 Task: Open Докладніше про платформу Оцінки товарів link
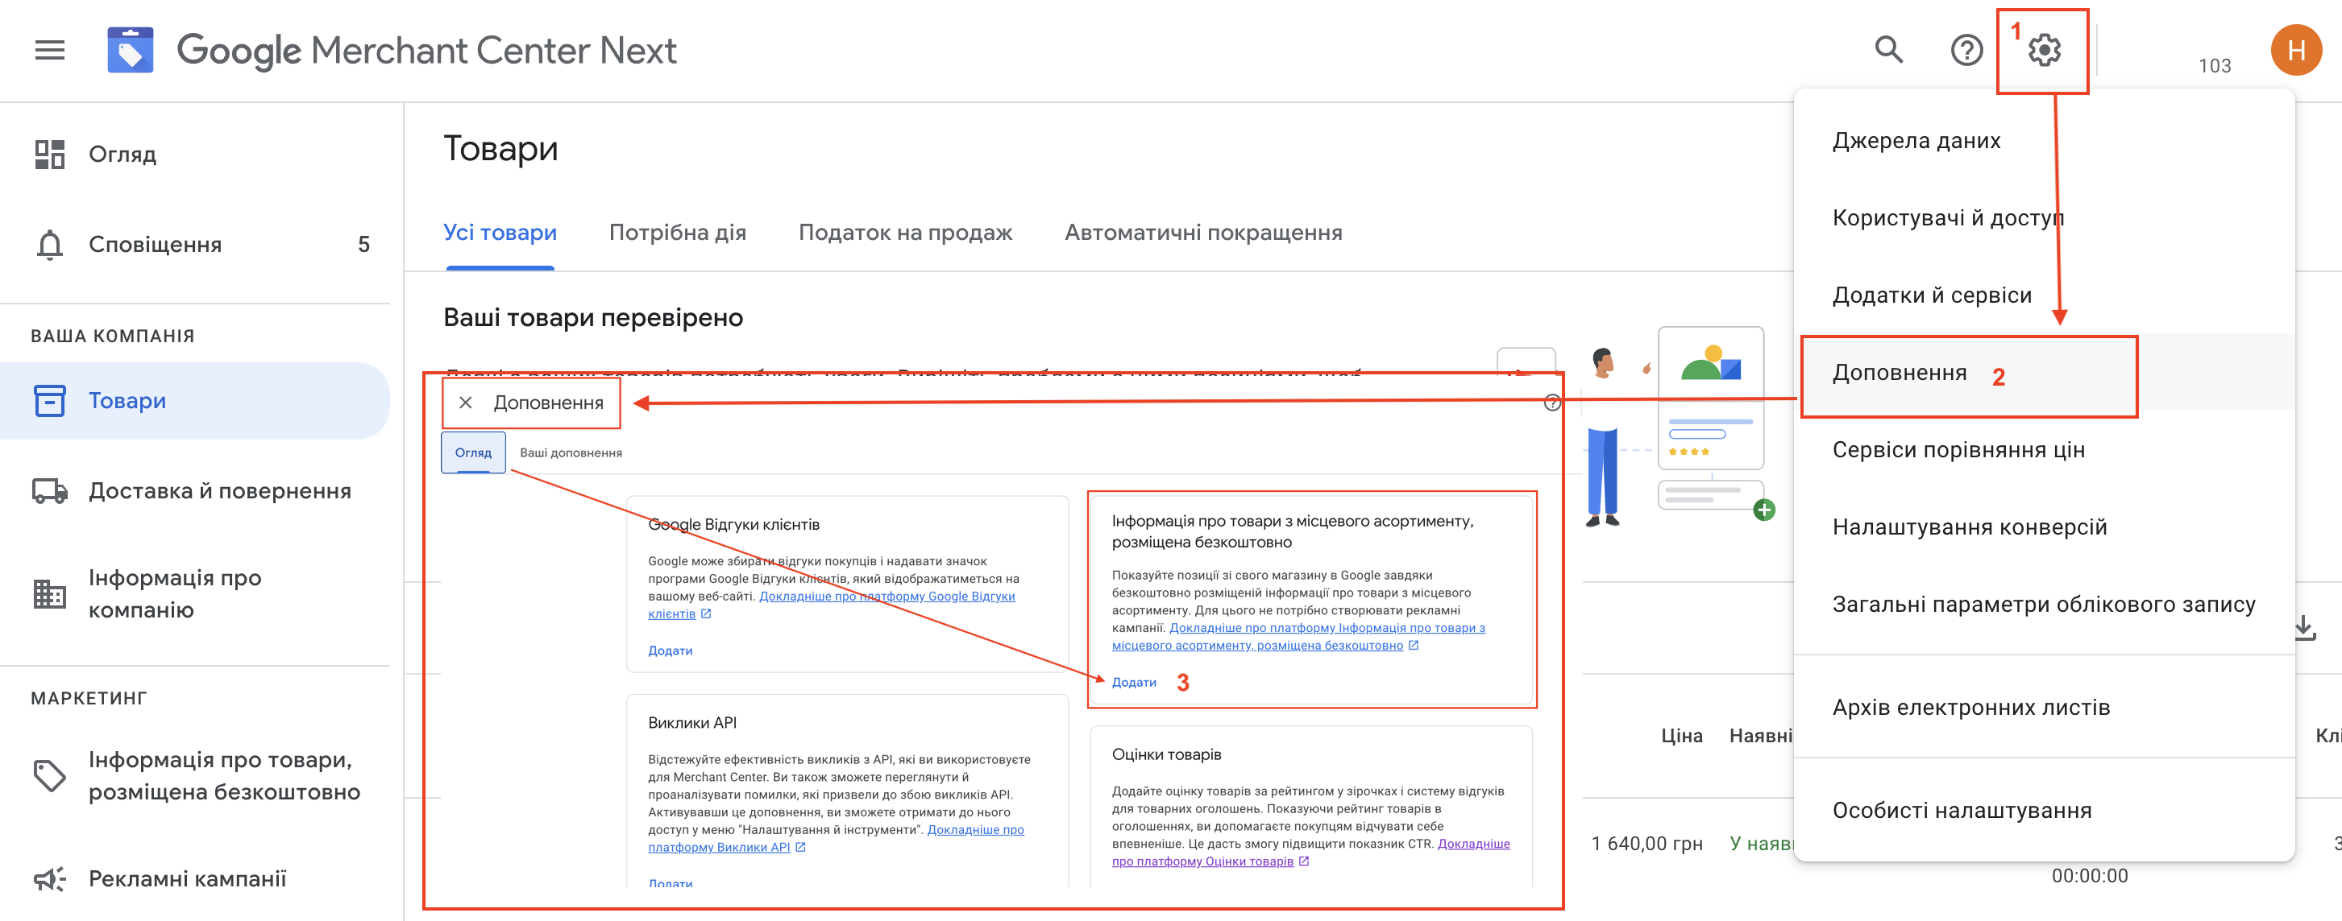pyautogui.click(x=1310, y=852)
